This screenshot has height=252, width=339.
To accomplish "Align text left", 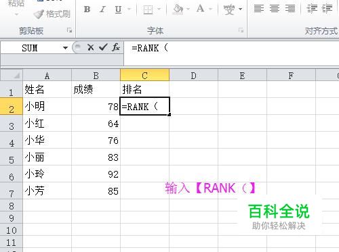I will click(259, 9).
